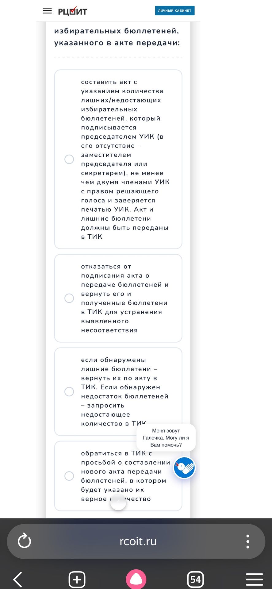Open ЛИЧНЫЙ КАБИНЕТ account button
This screenshot has width=272, height=589.
[175, 10]
